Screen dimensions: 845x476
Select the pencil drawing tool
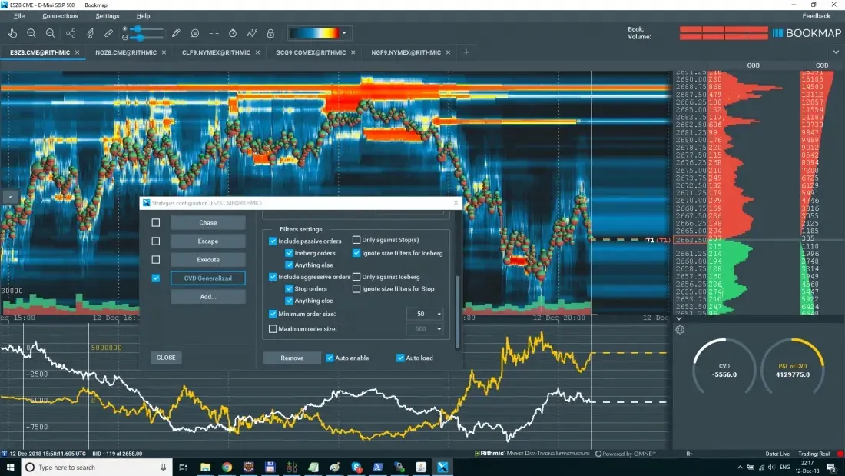point(176,33)
